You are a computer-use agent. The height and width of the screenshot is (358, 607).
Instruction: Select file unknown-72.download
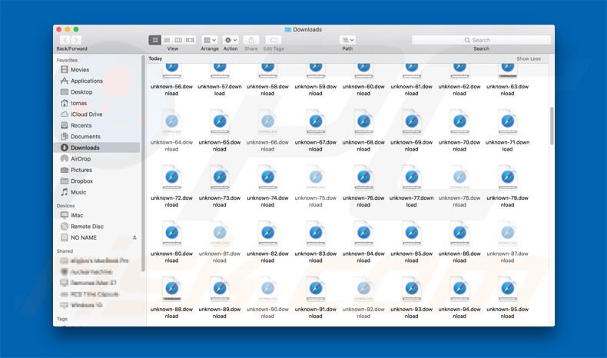171,187
